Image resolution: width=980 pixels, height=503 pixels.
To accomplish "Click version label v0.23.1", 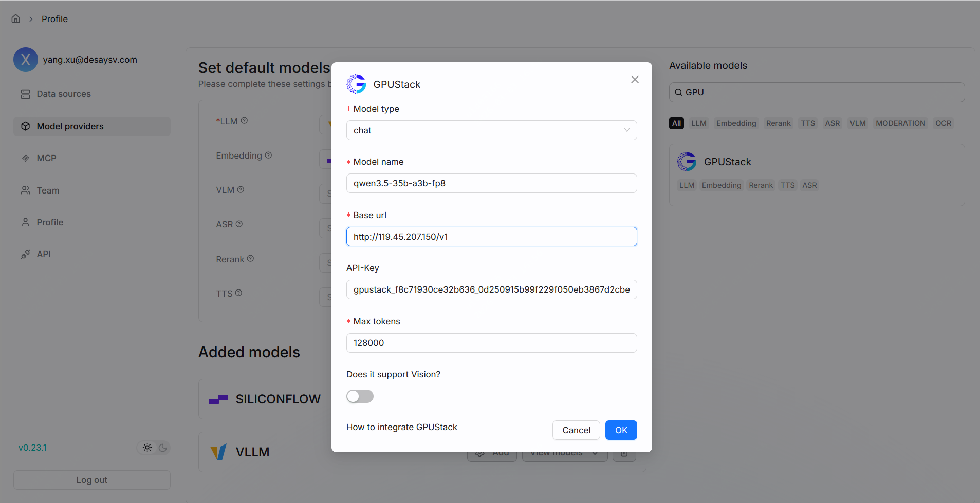I will point(32,448).
